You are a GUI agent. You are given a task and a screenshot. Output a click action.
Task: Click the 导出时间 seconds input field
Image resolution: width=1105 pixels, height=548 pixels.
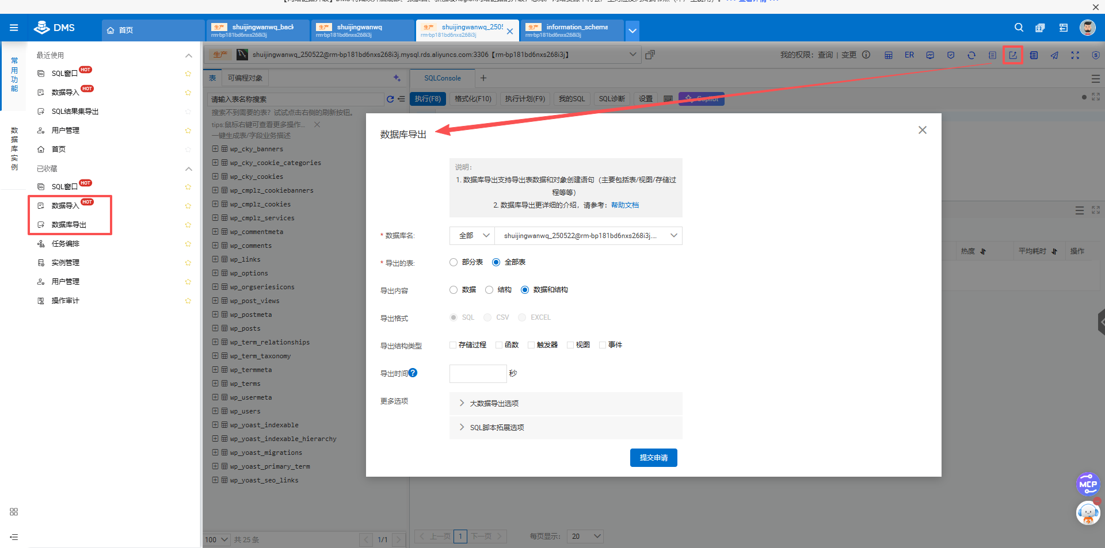pyautogui.click(x=478, y=374)
